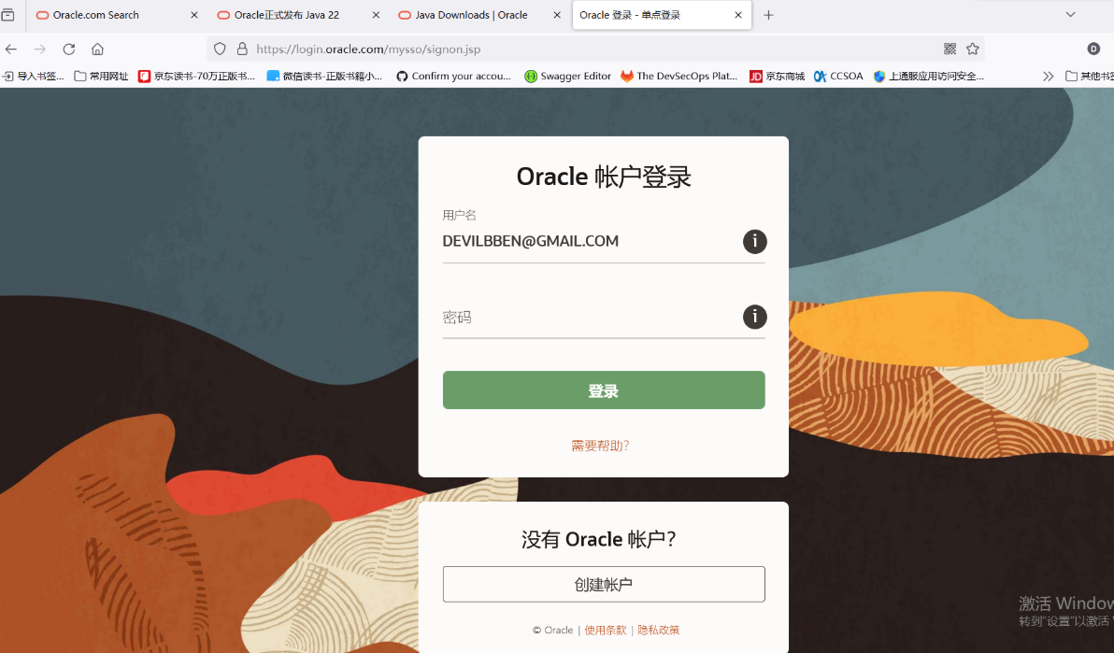Screen dimensions: 1114x653
Task: Open the 常用网址 bookmarks folder
Action: click(x=102, y=76)
